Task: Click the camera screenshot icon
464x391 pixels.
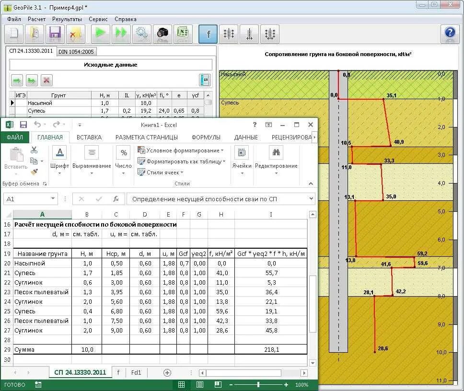Action: 163,34
